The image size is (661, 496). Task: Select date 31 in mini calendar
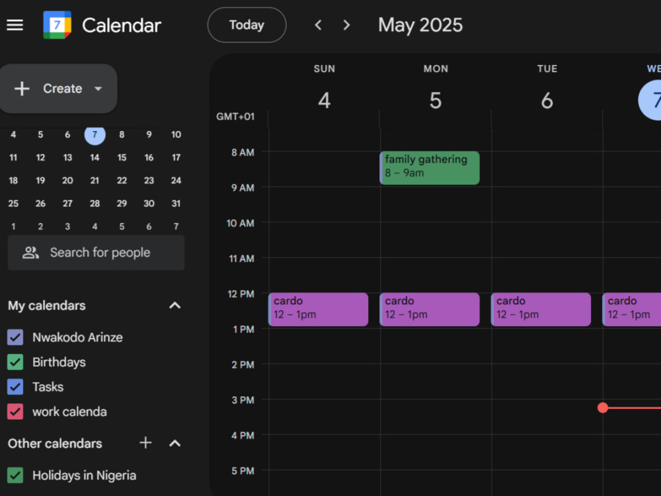176,204
